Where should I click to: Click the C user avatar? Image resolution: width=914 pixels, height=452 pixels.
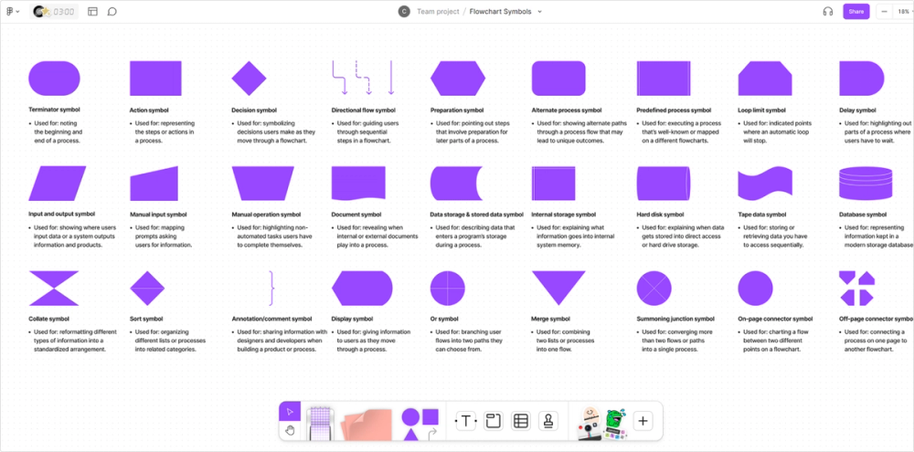404,11
